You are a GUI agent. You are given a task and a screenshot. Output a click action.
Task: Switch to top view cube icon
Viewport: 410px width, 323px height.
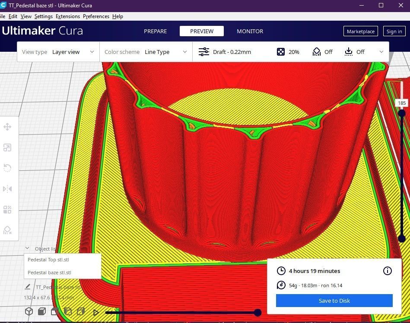point(54,311)
